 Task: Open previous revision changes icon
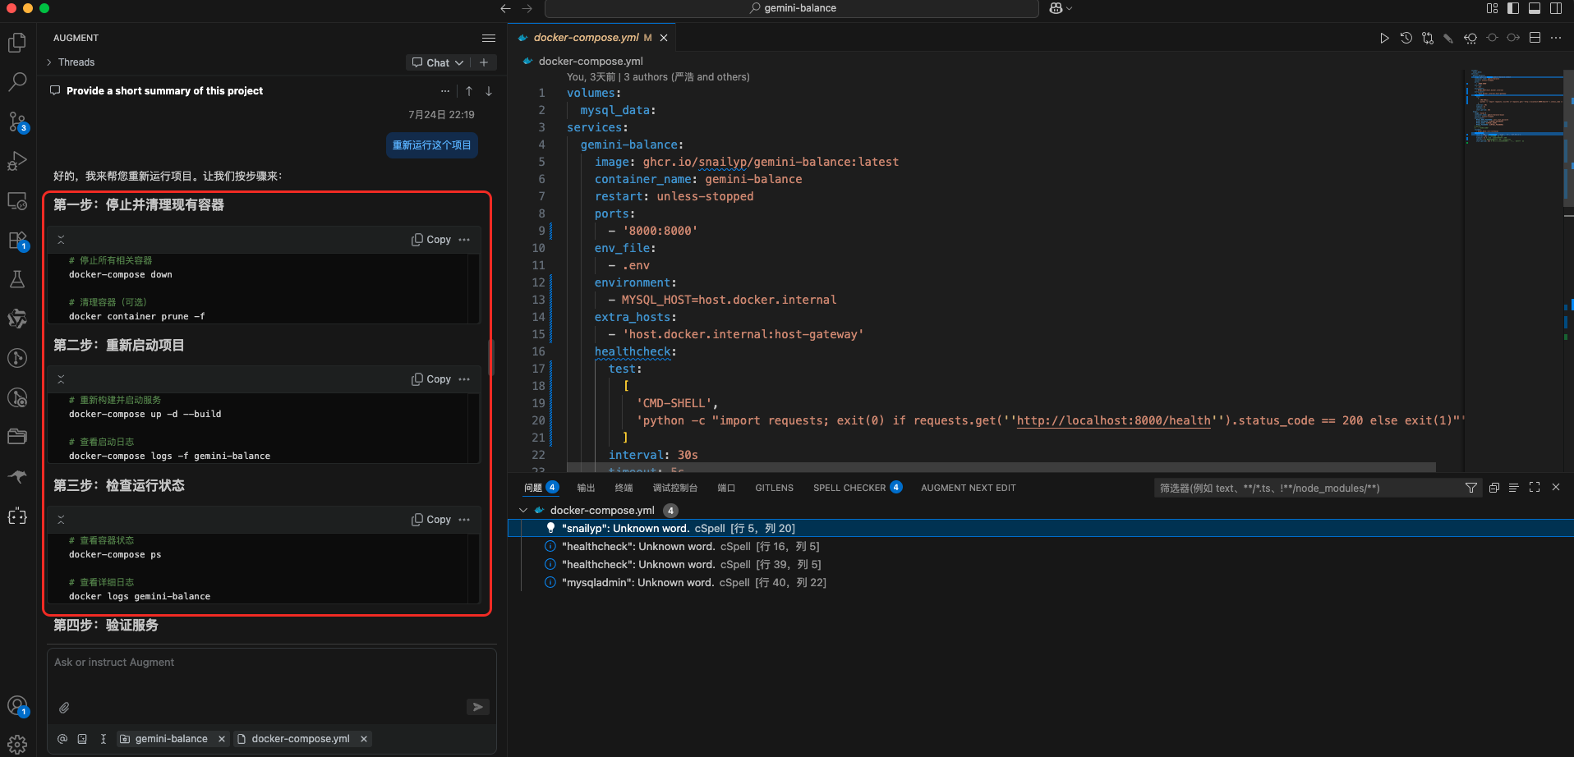(x=1470, y=38)
